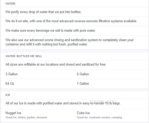Click the WATER section heading
Viewport: 149px width, 123px height.
coord(10,4)
